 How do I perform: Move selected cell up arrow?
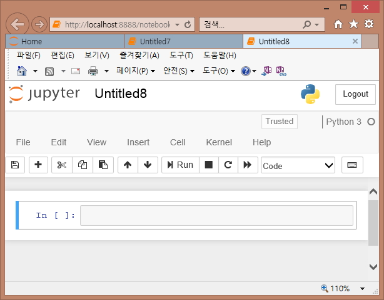128,165
